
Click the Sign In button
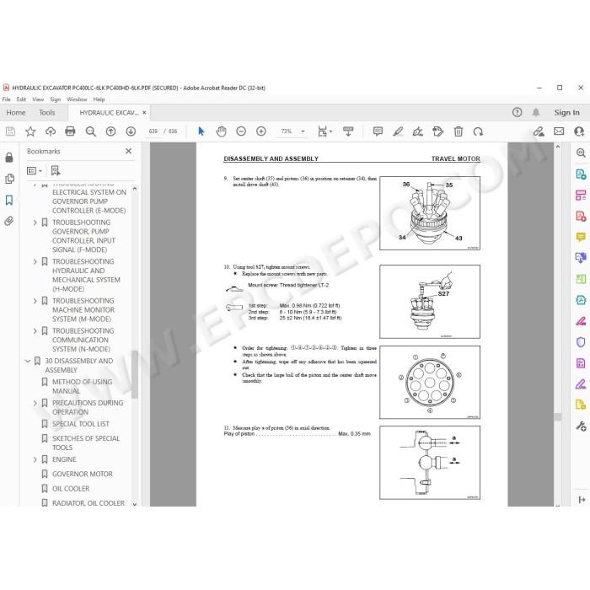[566, 112]
